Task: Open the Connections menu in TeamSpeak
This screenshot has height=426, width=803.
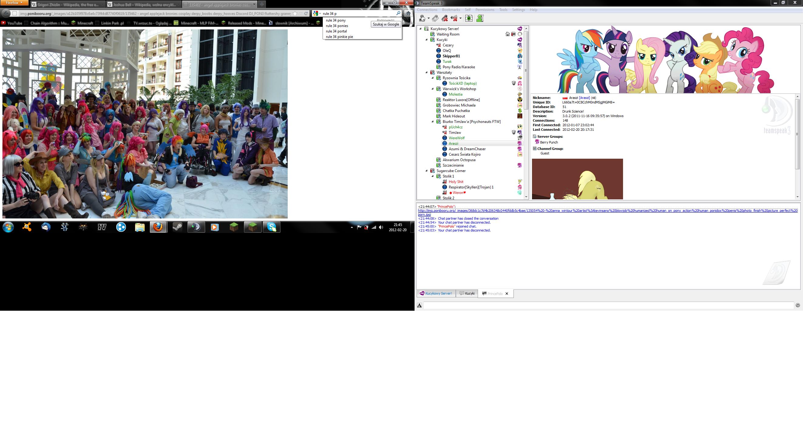Action: point(427,10)
